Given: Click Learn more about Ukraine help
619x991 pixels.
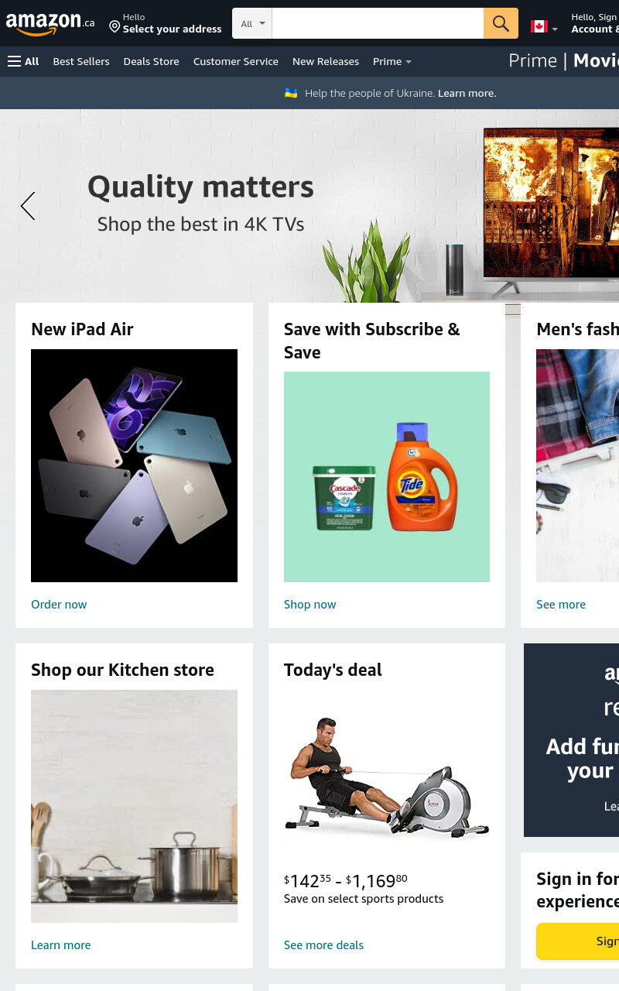Looking at the screenshot, I should coord(467,93).
